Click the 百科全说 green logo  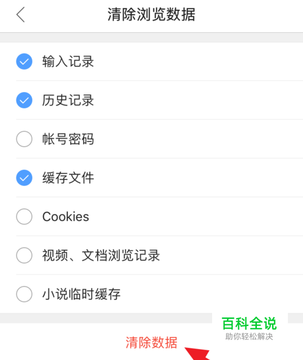coord(249,323)
